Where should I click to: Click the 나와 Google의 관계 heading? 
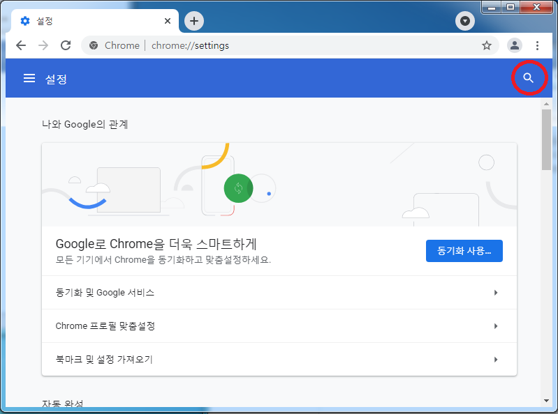point(85,124)
